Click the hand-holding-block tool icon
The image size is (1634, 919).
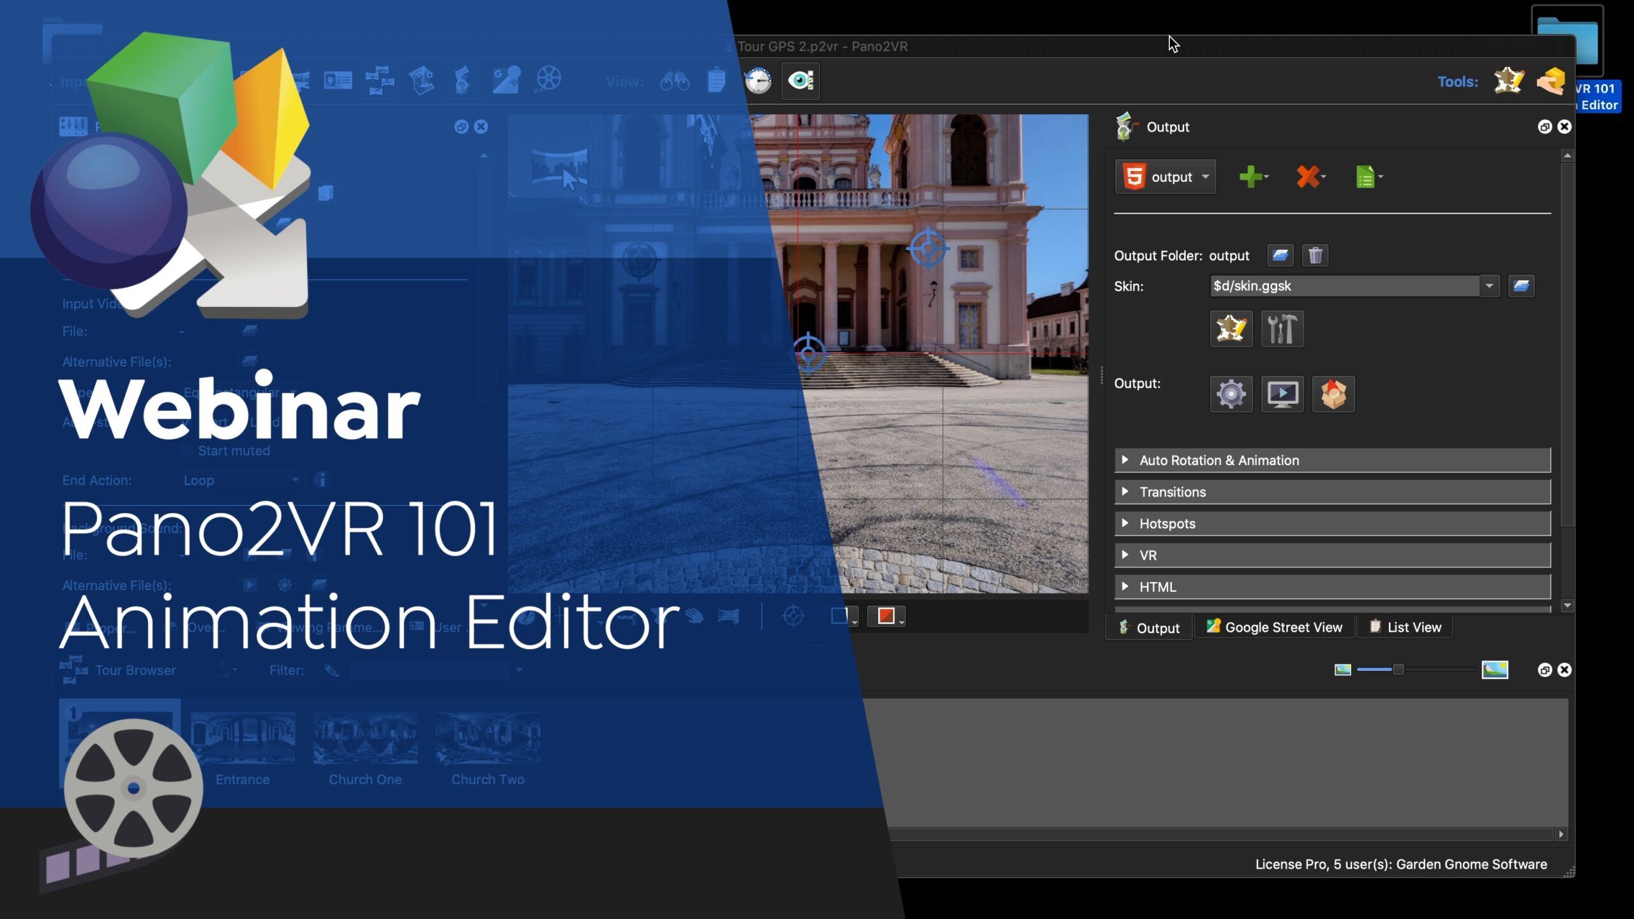(1551, 81)
